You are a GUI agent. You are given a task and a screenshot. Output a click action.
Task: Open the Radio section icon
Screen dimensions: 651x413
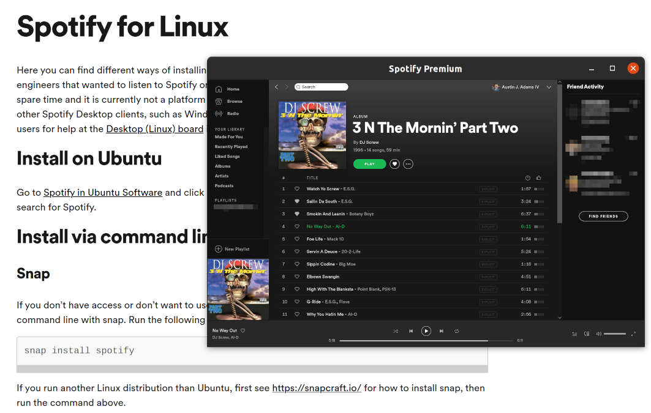[x=219, y=114]
